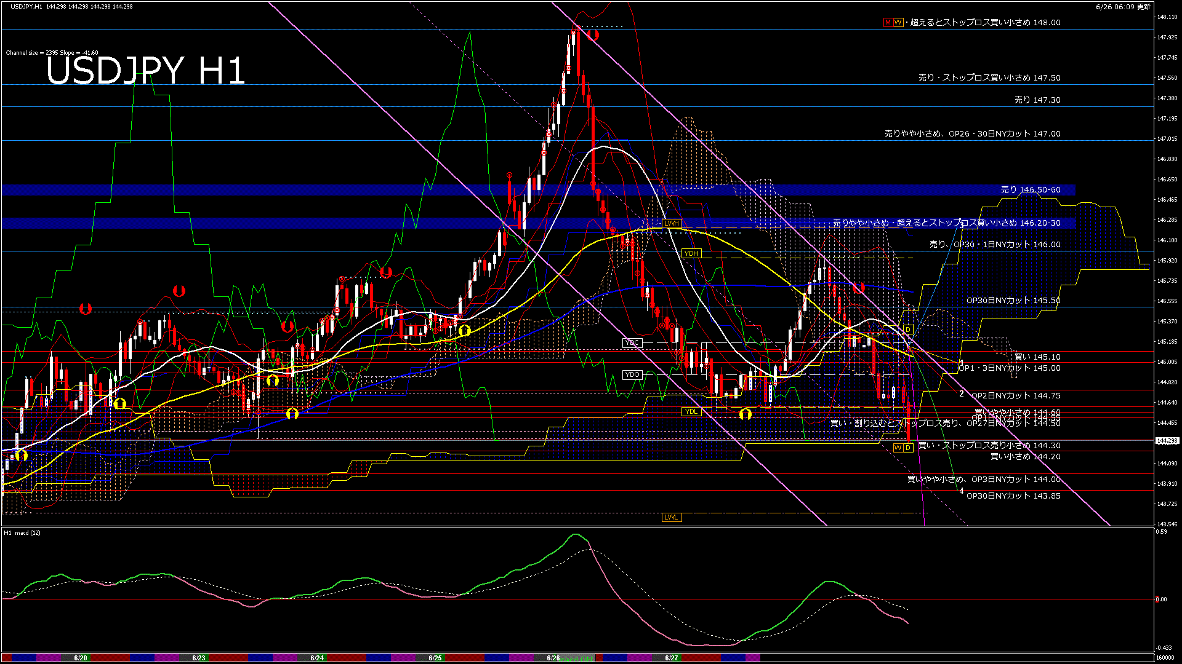Click the 147.015 price axis value
The image size is (1182, 664).
[x=1167, y=139]
